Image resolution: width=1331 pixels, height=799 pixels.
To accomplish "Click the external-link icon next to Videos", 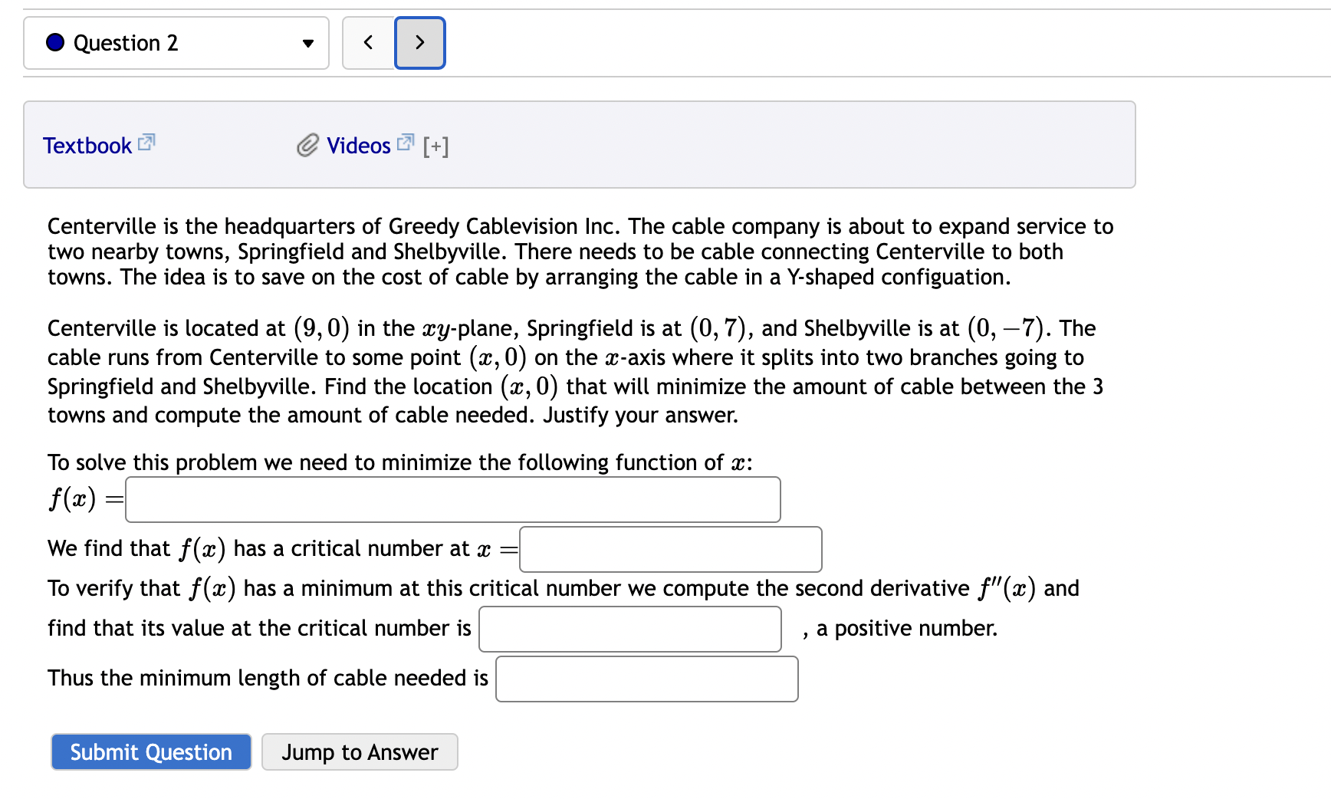I will pos(406,141).
